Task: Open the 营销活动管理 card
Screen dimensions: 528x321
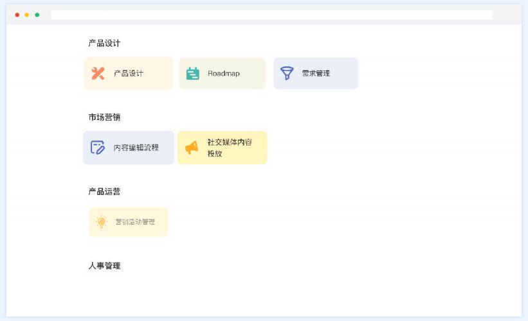Action: (x=129, y=222)
